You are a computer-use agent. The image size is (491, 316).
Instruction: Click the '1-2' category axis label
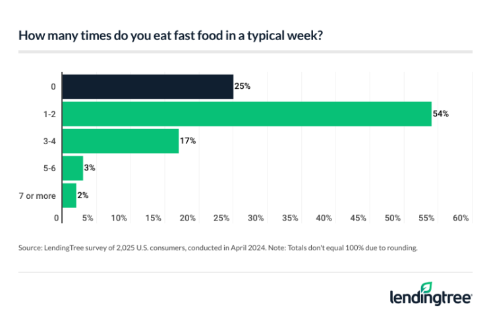(x=51, y=114)
